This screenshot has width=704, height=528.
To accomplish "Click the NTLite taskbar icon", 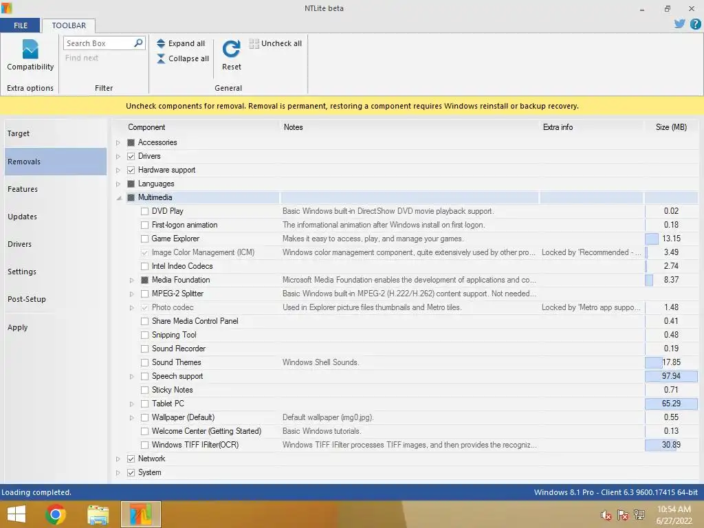I will (140, 514).
